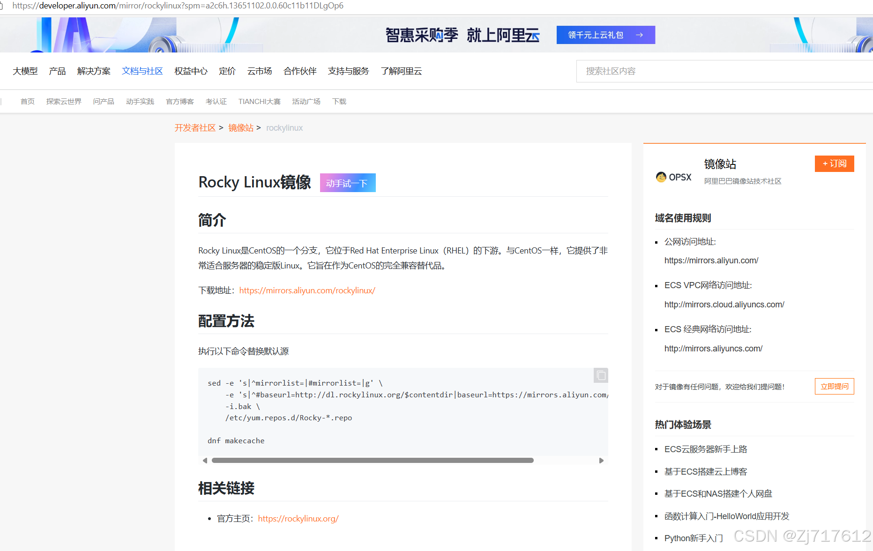
Task: Open the 探索云世界 tab
Action: coord(64,101)
